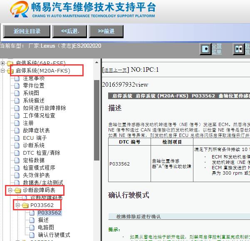This screenshot has height=241, width=250.
Task: Click the DTC 编号 table header
Action: 130,142
